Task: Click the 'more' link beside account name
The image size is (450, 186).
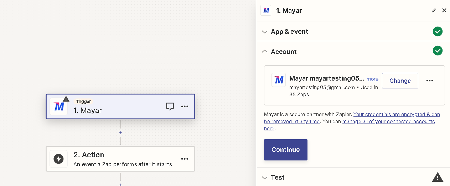Action: 373,79
